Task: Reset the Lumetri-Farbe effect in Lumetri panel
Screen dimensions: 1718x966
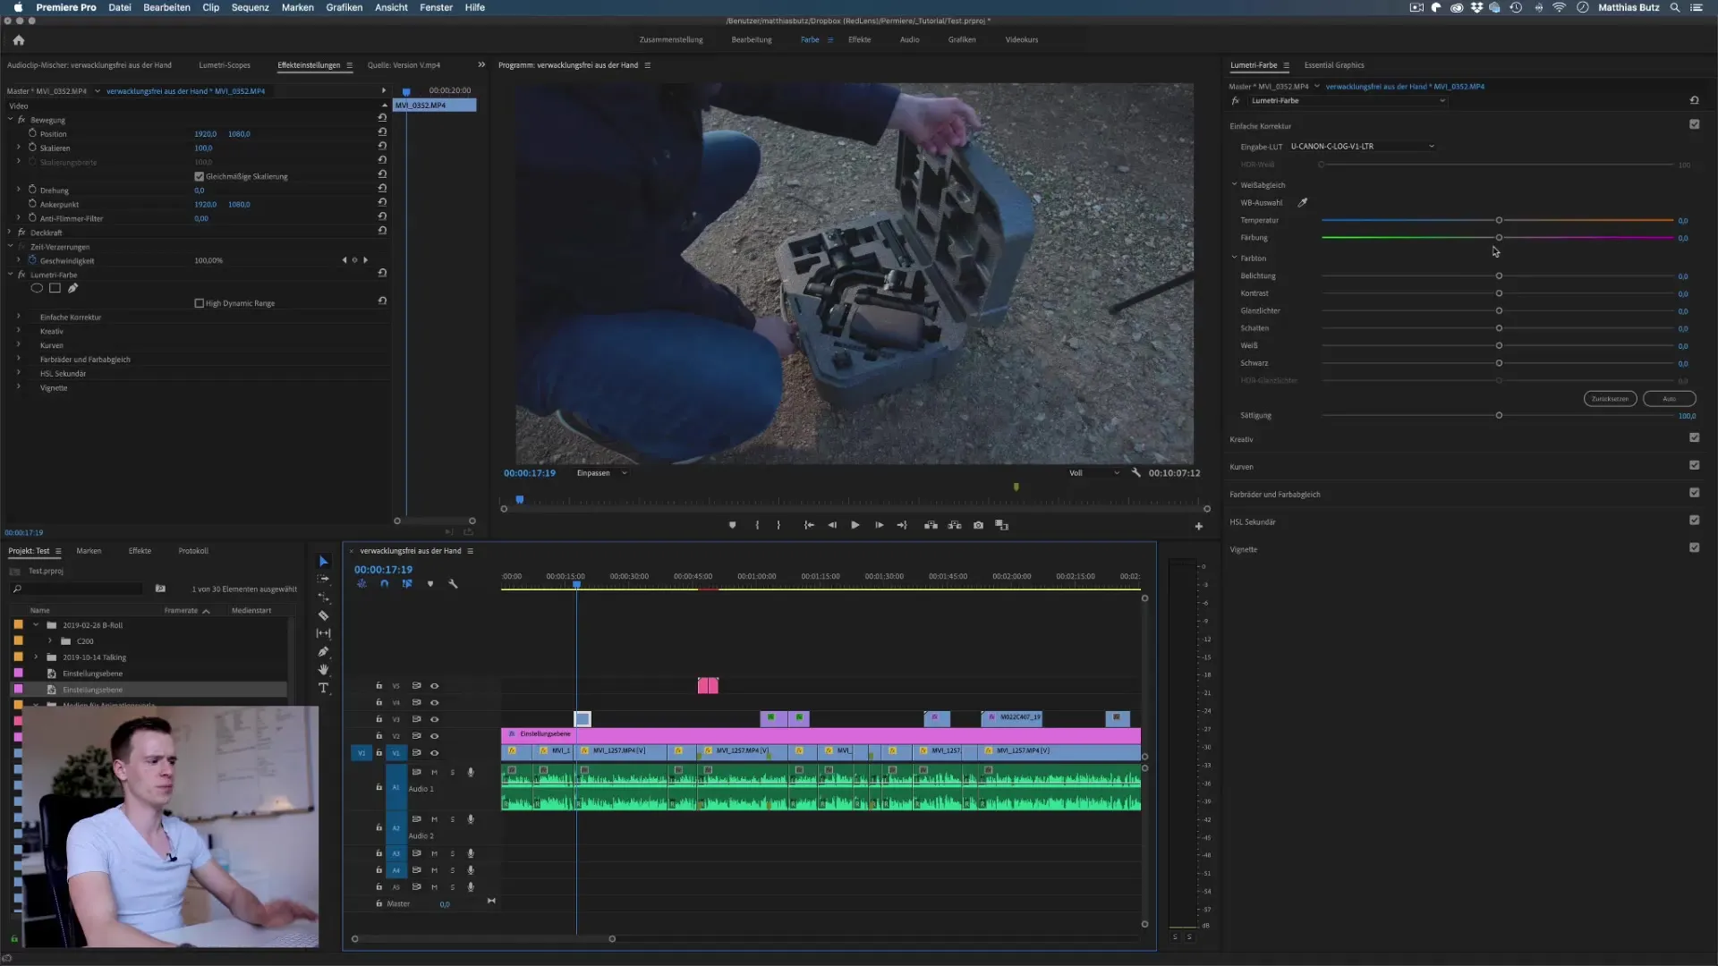Action: click(x=1694, y=100)
